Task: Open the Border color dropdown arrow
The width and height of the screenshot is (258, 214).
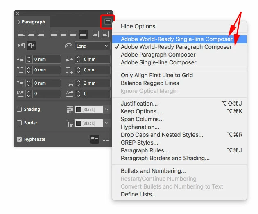Action: coord(106,123)
